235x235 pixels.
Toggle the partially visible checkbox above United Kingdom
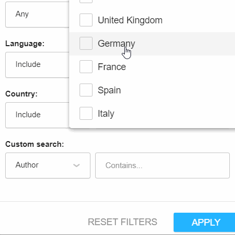point(86,2)
